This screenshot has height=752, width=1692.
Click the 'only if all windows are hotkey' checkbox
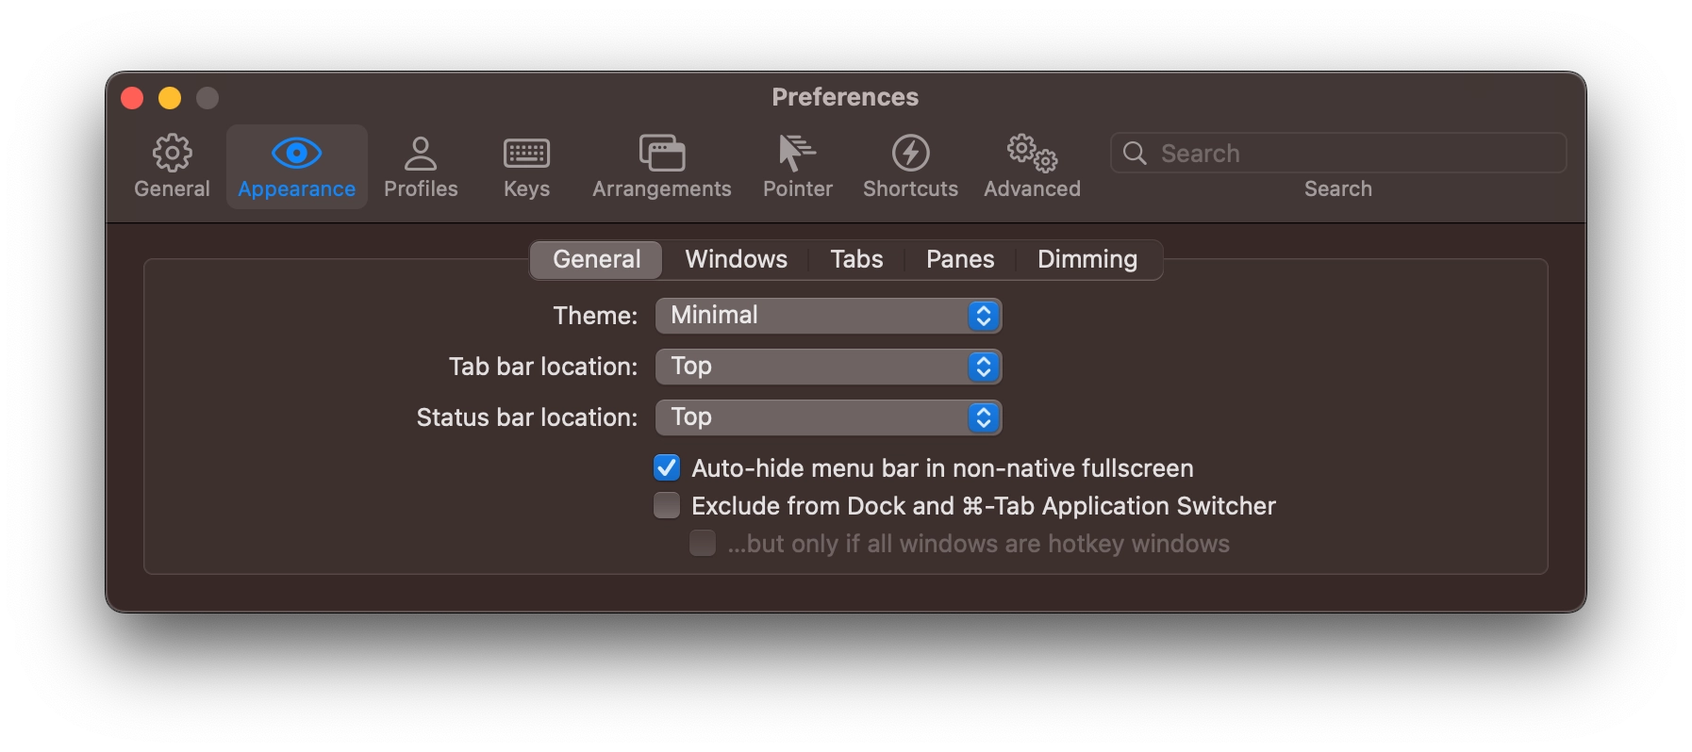pyautogui.click(x=703, y=543)
